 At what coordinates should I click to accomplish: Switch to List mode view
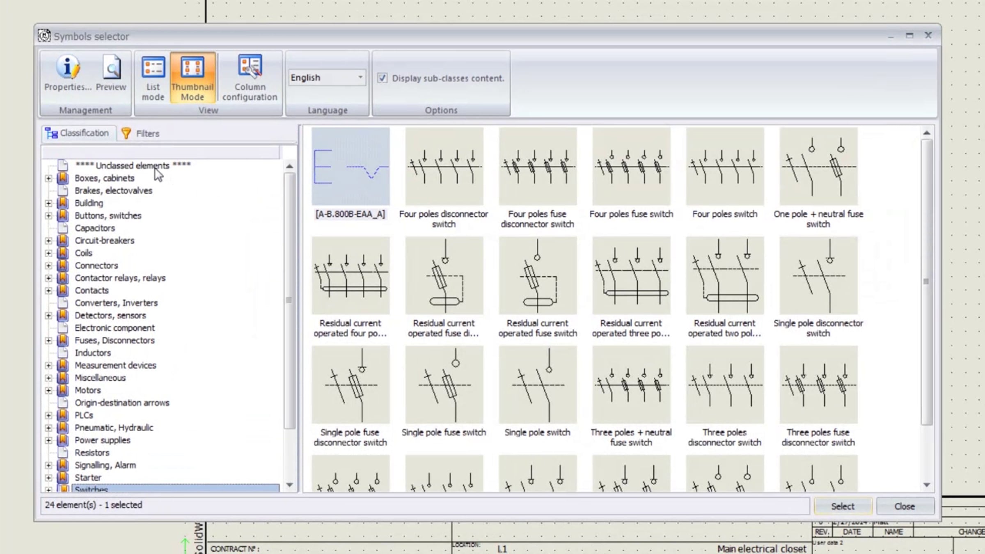click(153, 78)
